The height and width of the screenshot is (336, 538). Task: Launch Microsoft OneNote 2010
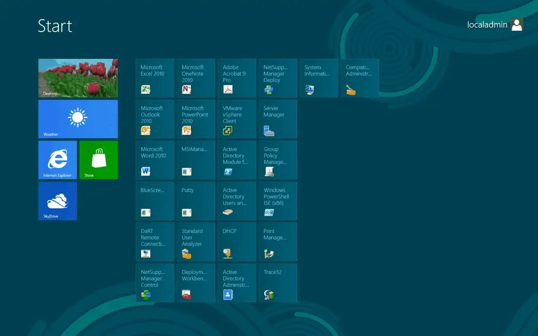click(196, 78)
